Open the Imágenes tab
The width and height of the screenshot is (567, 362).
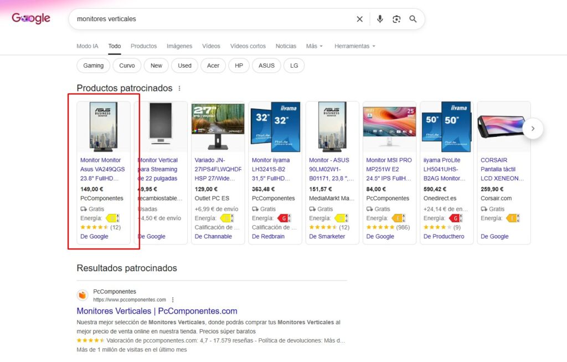[x=179, y=46]
